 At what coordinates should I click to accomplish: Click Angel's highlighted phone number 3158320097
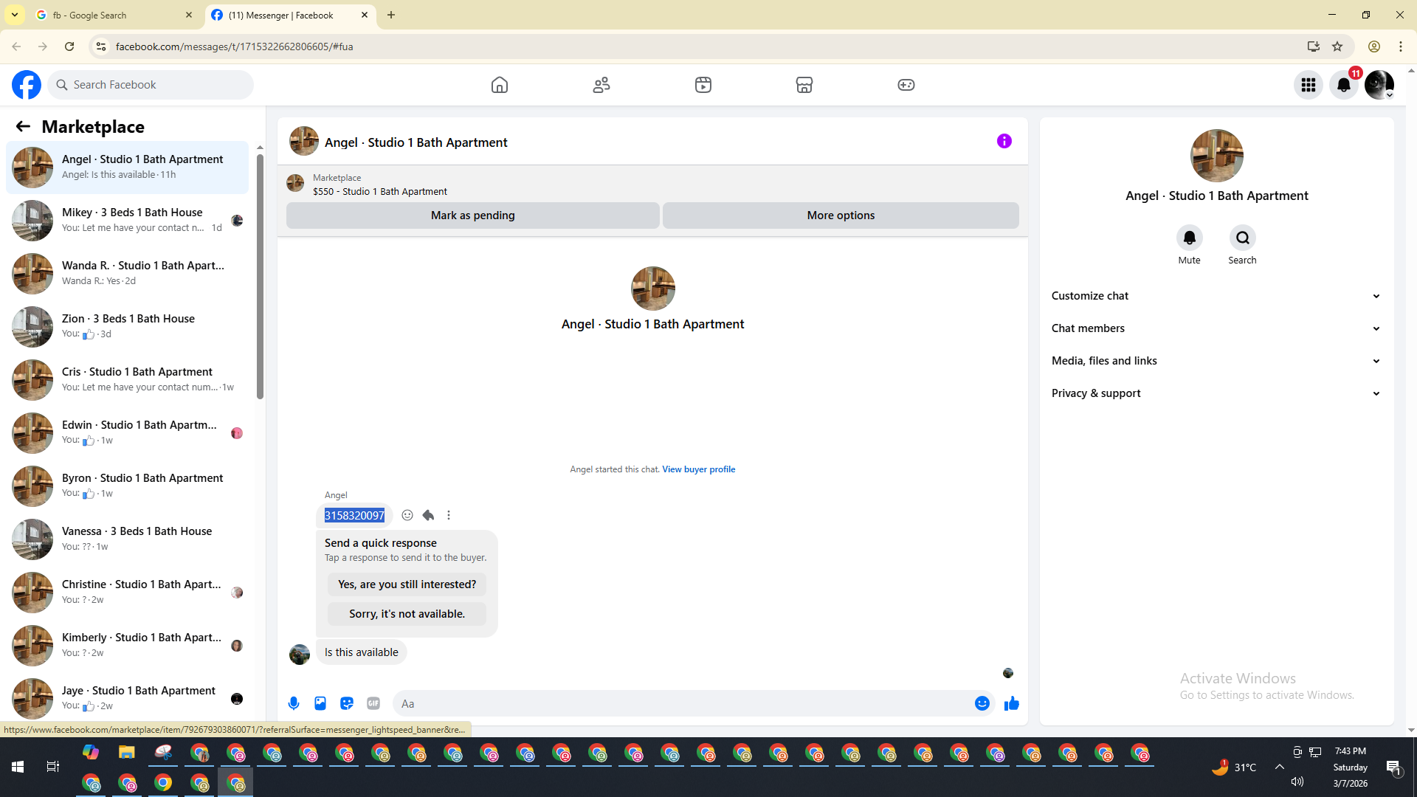(354, 515)
